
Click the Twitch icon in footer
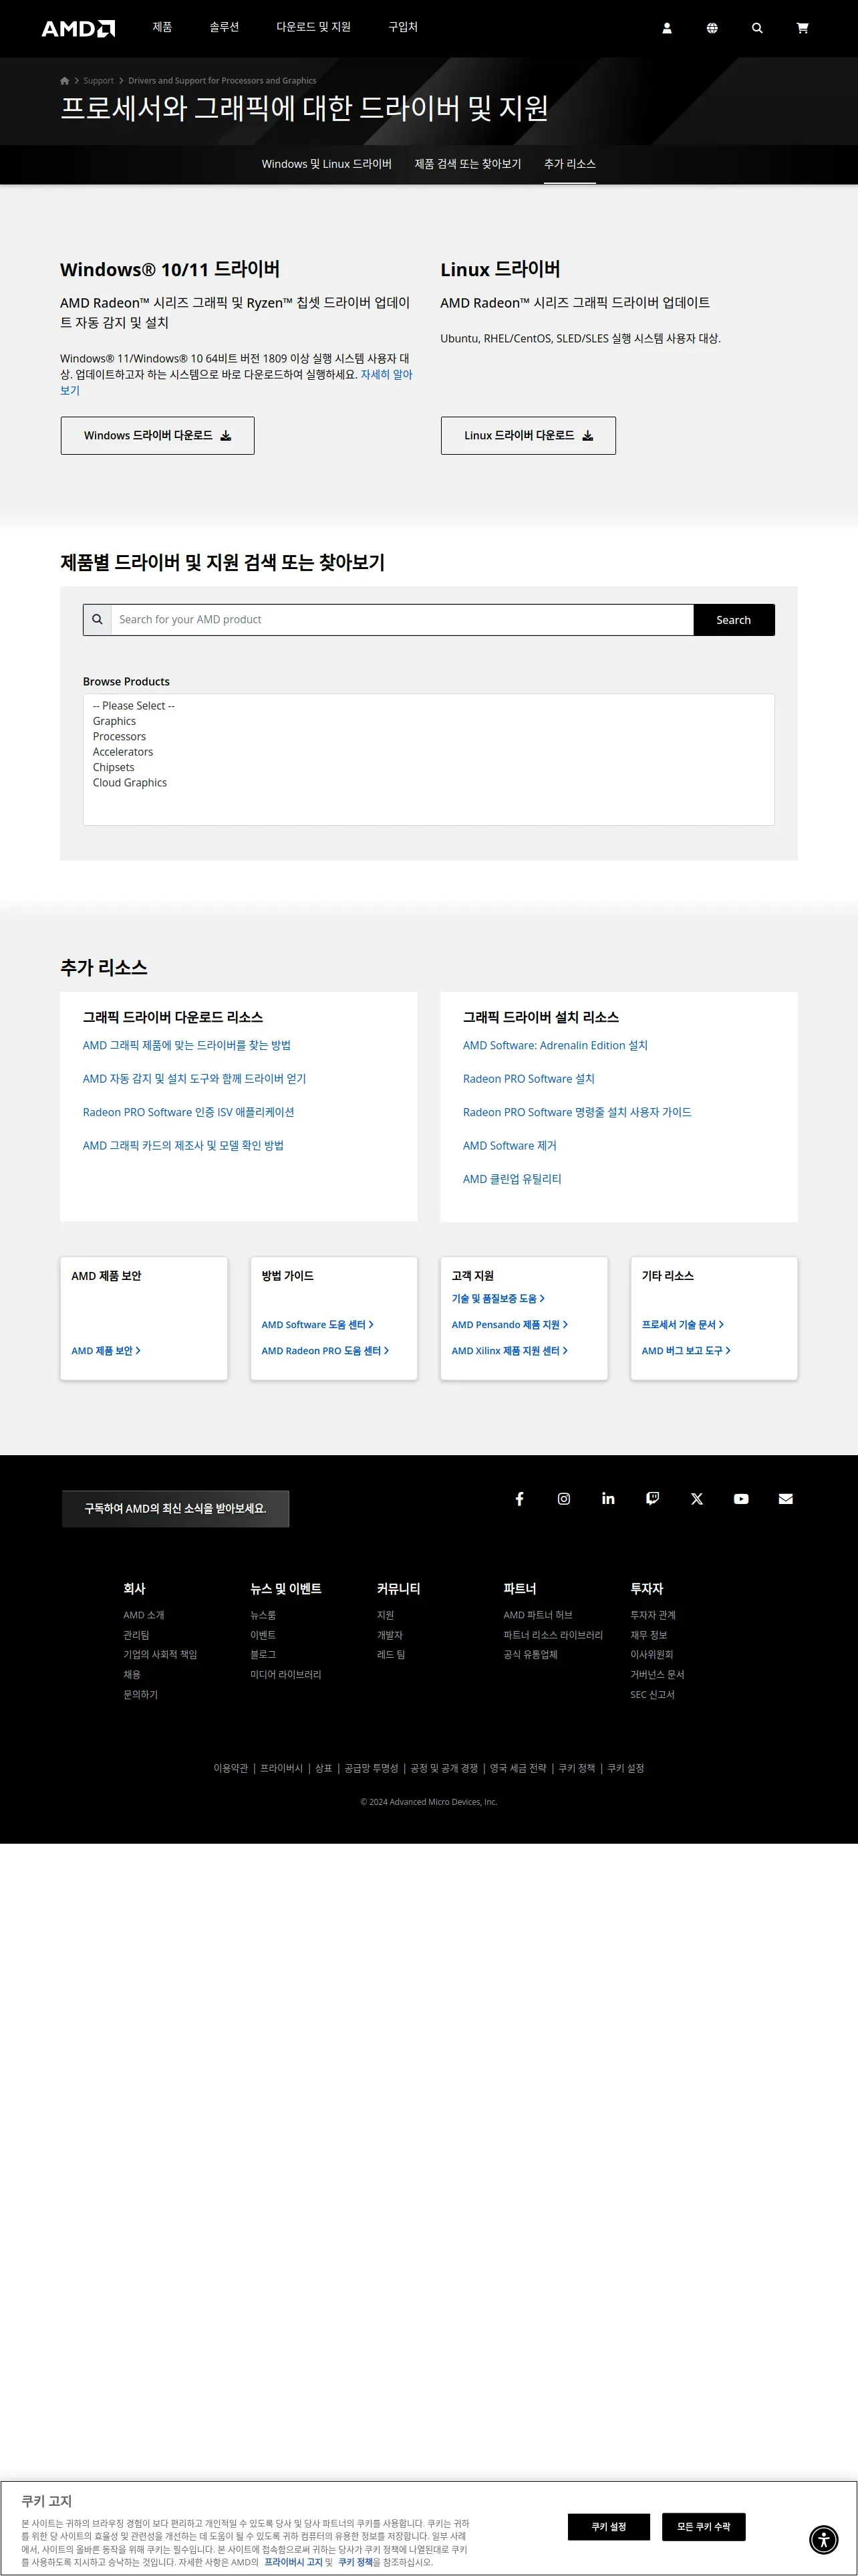(x=652, y=1498)
